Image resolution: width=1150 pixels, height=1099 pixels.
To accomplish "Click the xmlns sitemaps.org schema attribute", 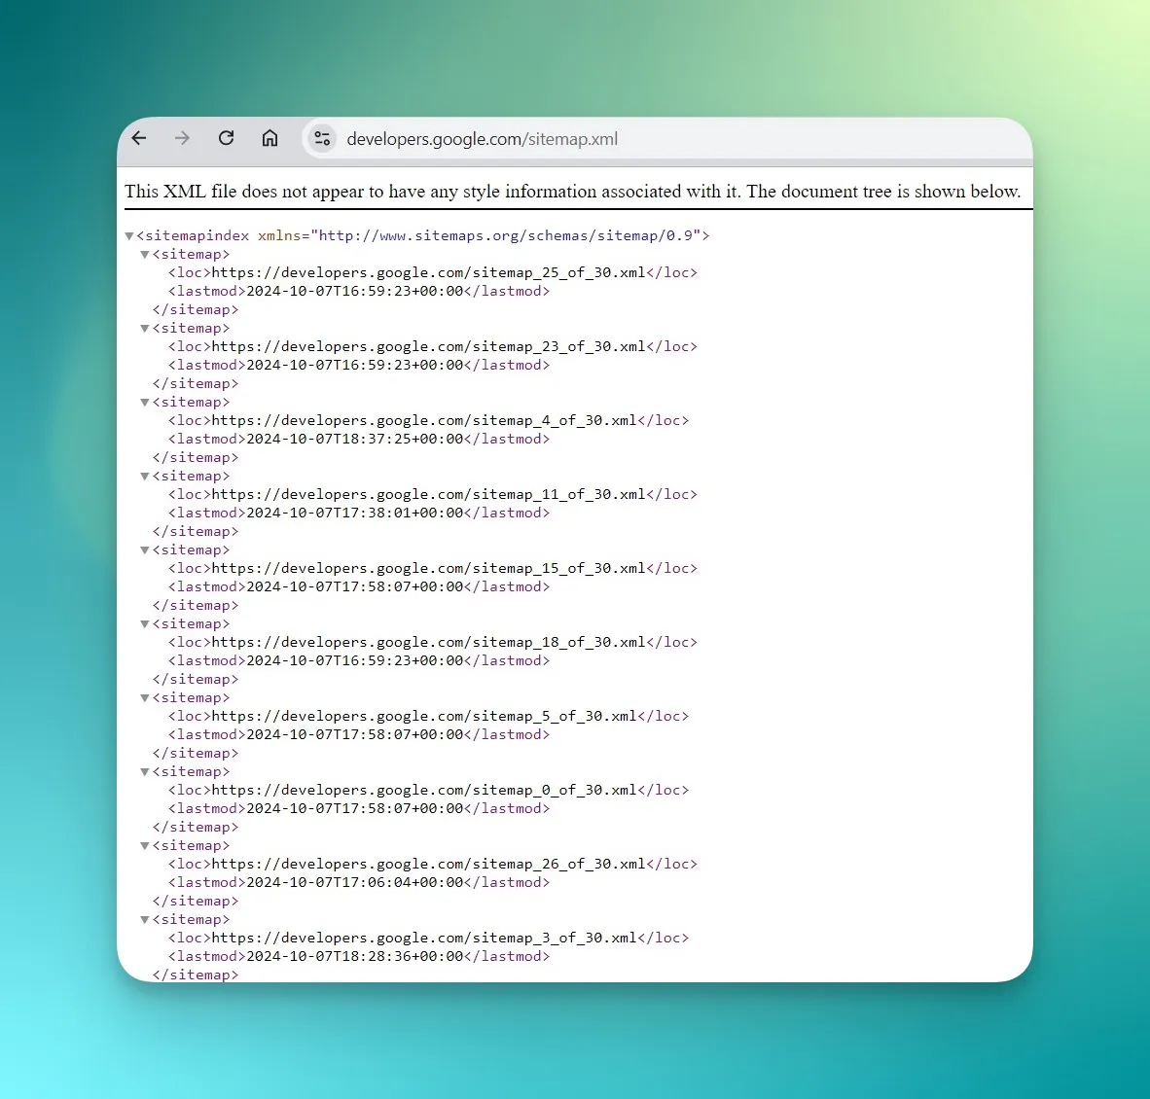I will click(x=480, y=236).
